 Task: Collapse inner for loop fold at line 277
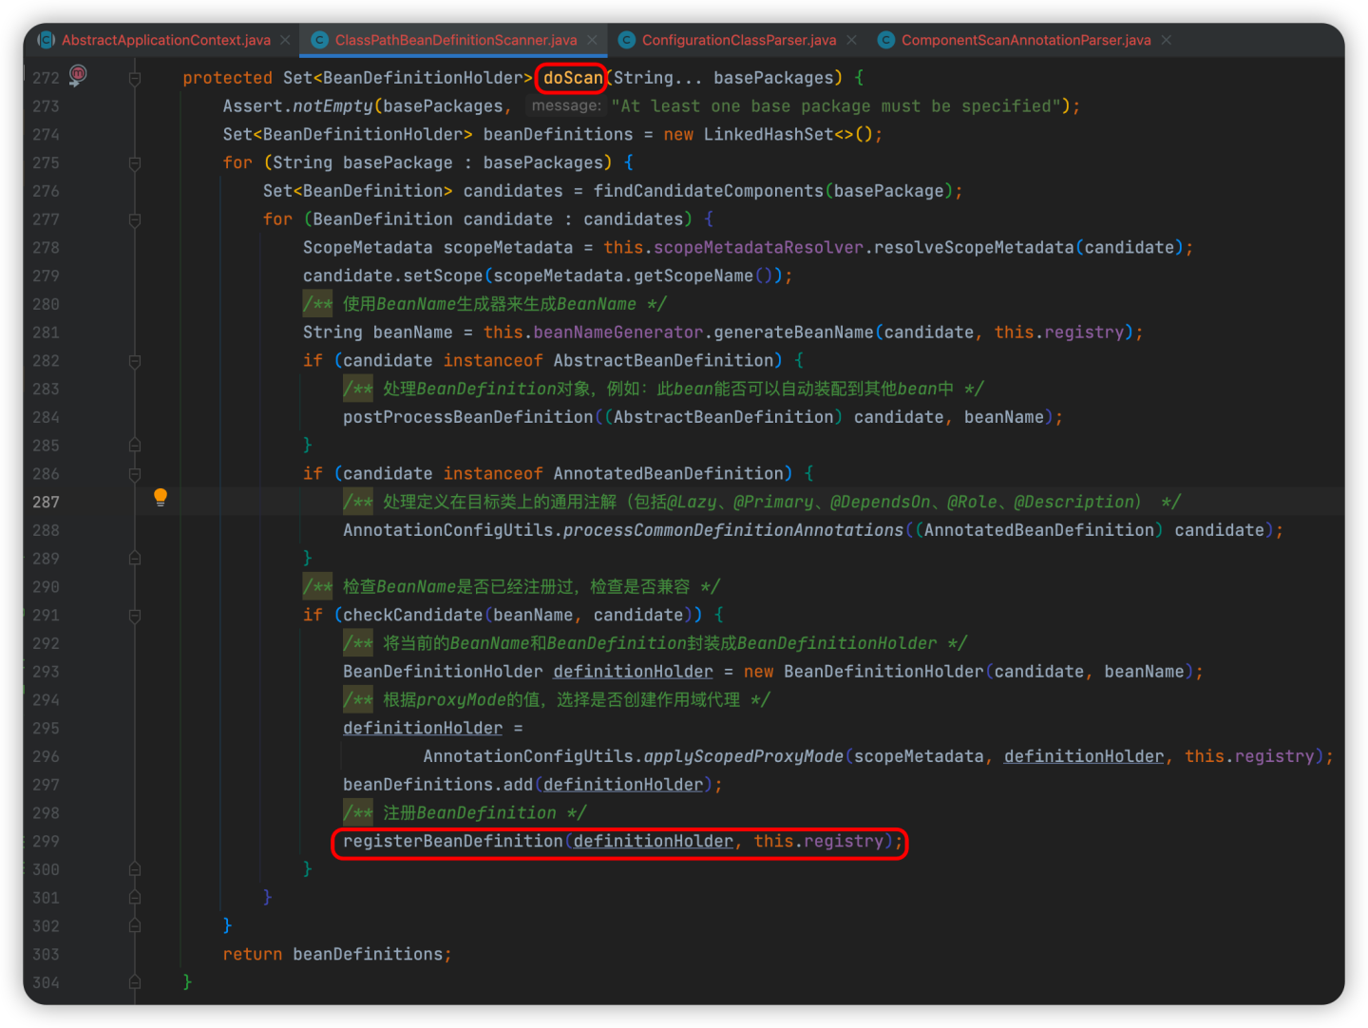coord(135,219)
